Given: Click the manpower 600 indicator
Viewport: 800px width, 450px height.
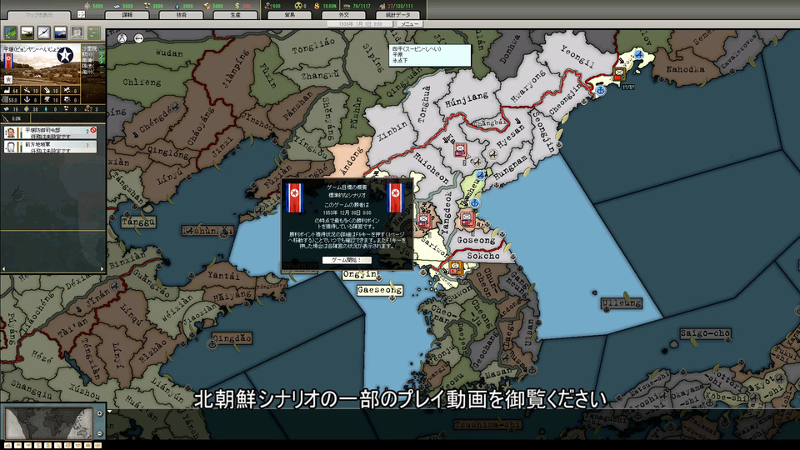Looking at the screenshot, I should click(272, 6).
